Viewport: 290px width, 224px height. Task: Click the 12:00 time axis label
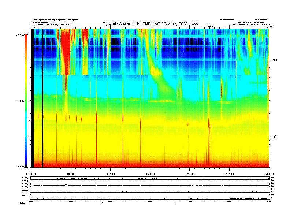pos(150,174)
